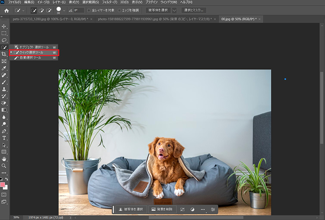Open the 編集(E) menu
The image size is (325, 220).
(x=29, y=2)
